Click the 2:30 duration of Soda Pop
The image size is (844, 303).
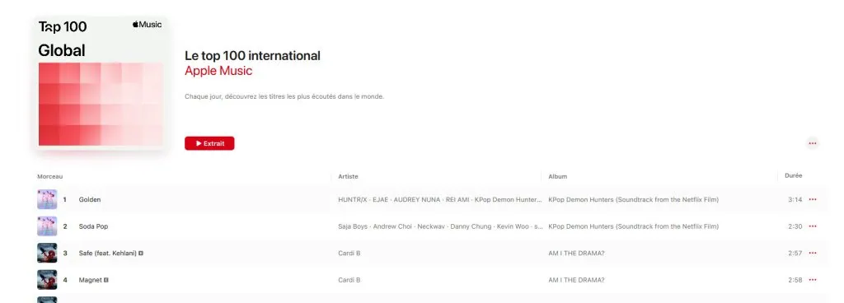coord(795,226)
